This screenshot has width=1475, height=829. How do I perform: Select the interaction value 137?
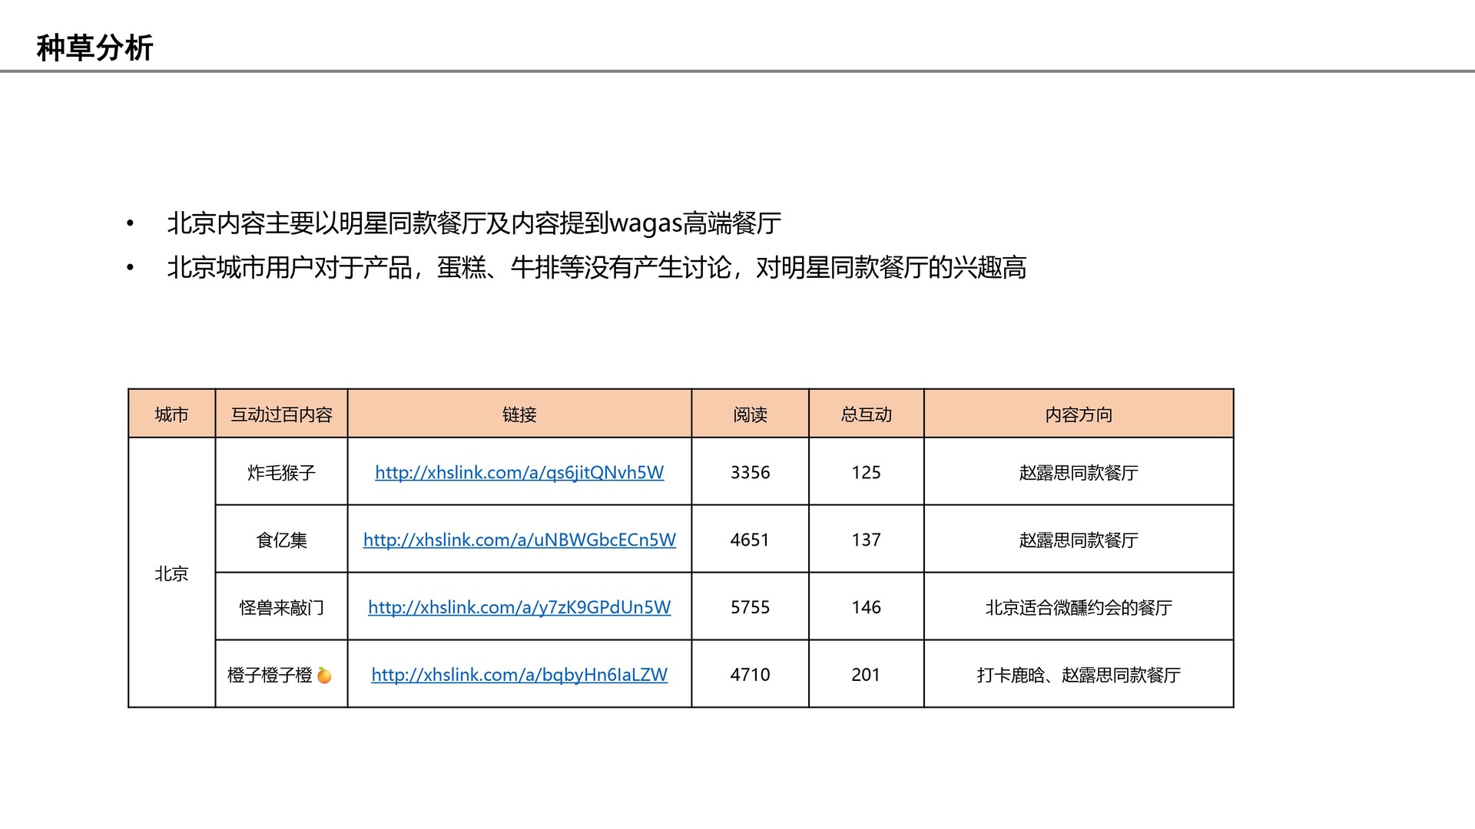pos(866,540)
